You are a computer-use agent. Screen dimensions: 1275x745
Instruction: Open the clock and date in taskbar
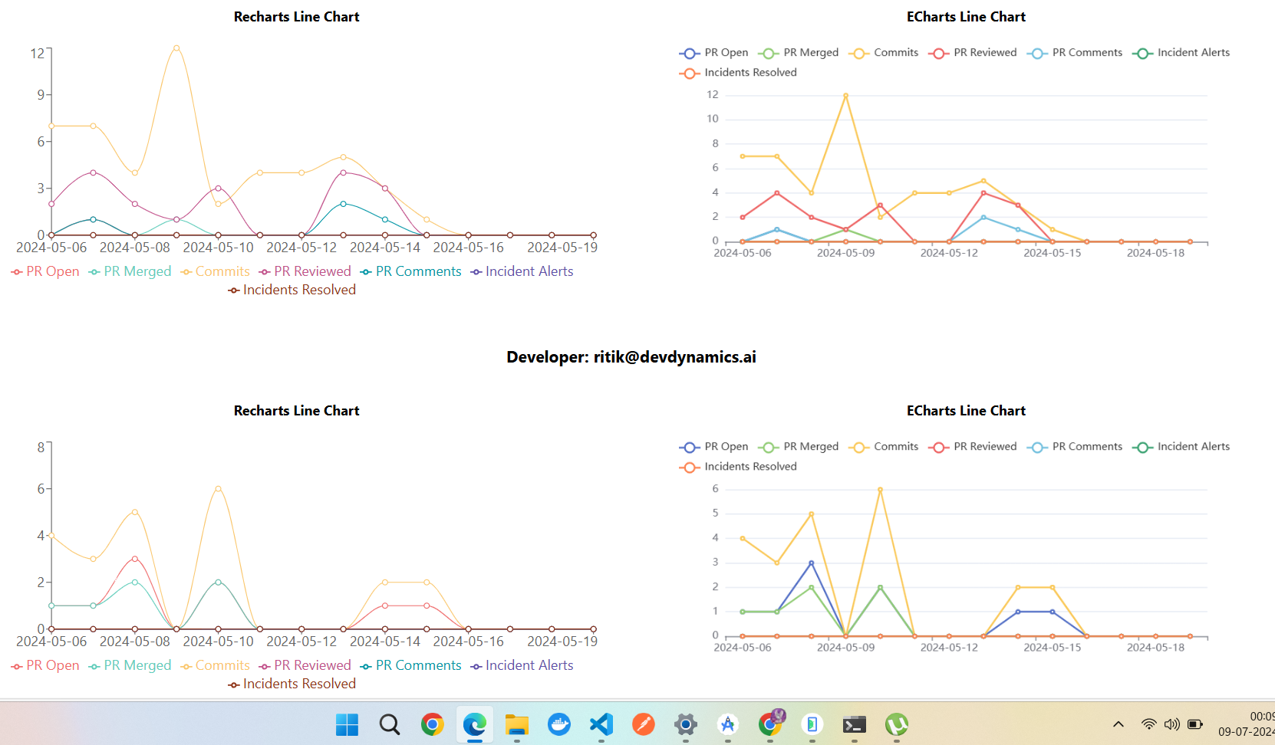click(x=1250, y=724)
